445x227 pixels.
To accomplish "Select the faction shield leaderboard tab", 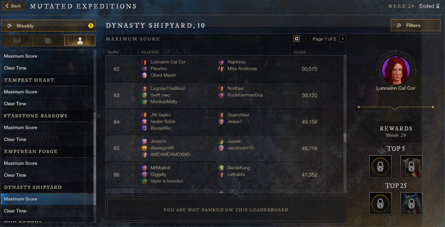I will [x=48, y=40].
